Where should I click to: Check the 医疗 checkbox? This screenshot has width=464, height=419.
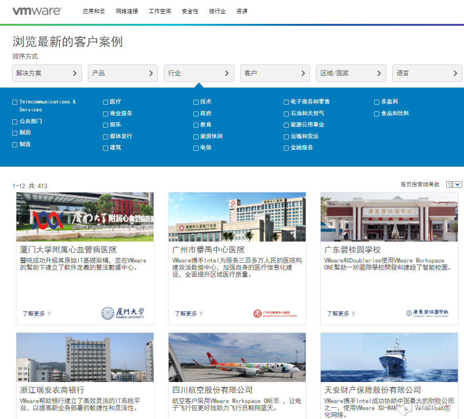pyautogui.click(x=105, y=102)
